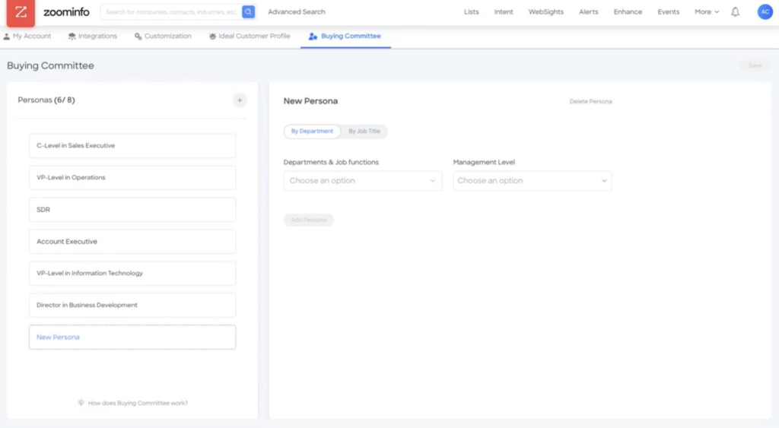Open Departments & Job functions dropdown

[x=363, y=181]
